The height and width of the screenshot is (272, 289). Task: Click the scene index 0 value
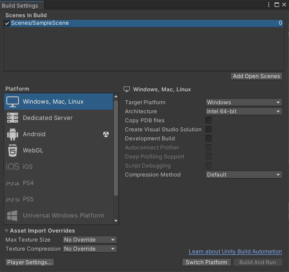[280, 23]
